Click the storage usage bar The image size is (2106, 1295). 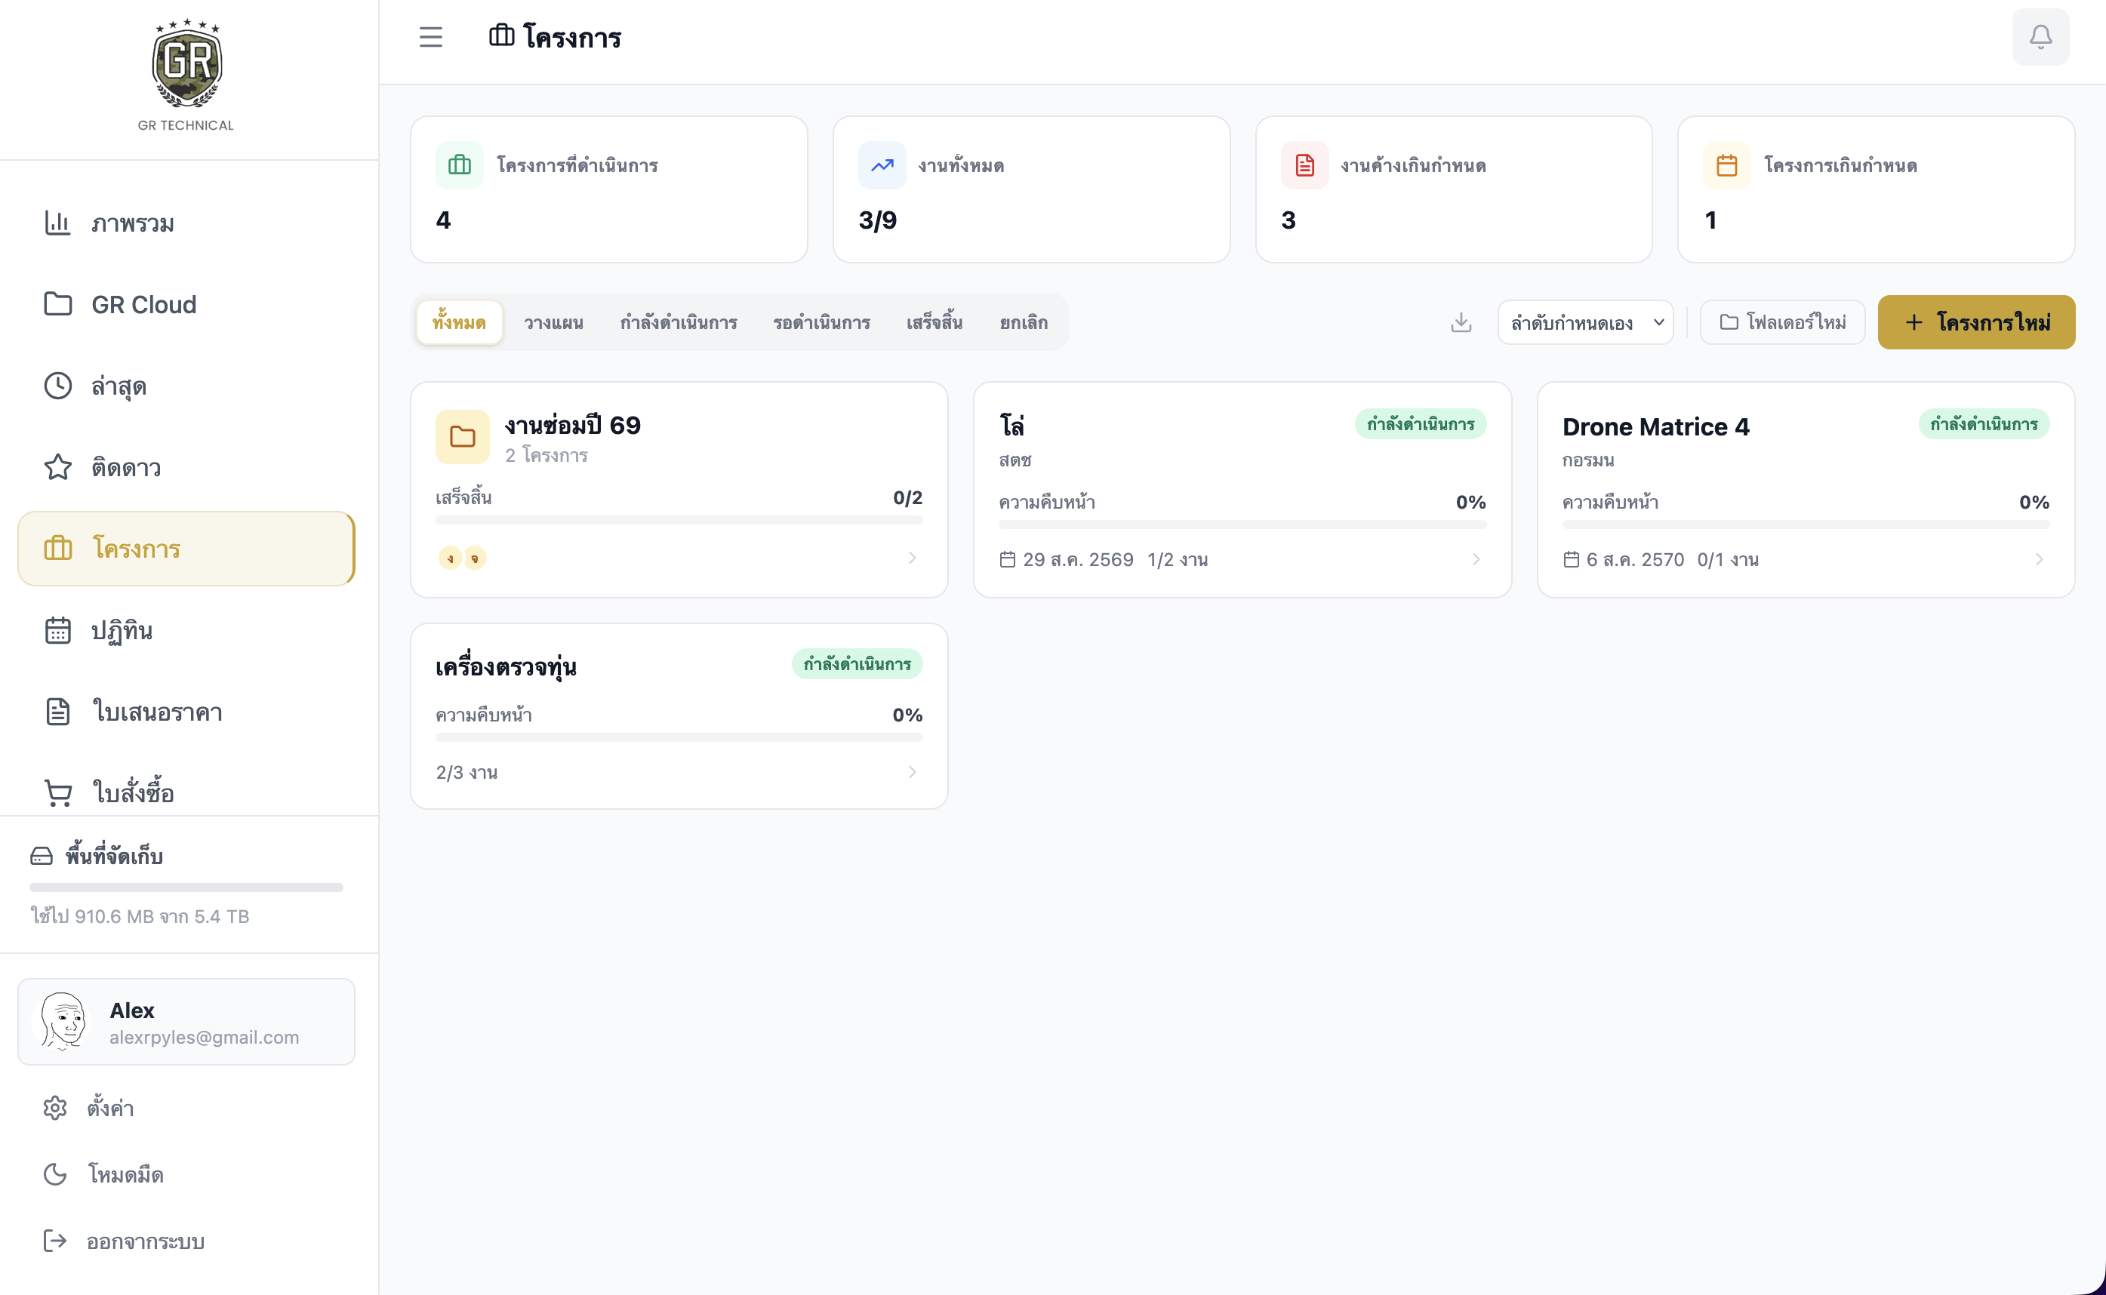coord(186,887)
